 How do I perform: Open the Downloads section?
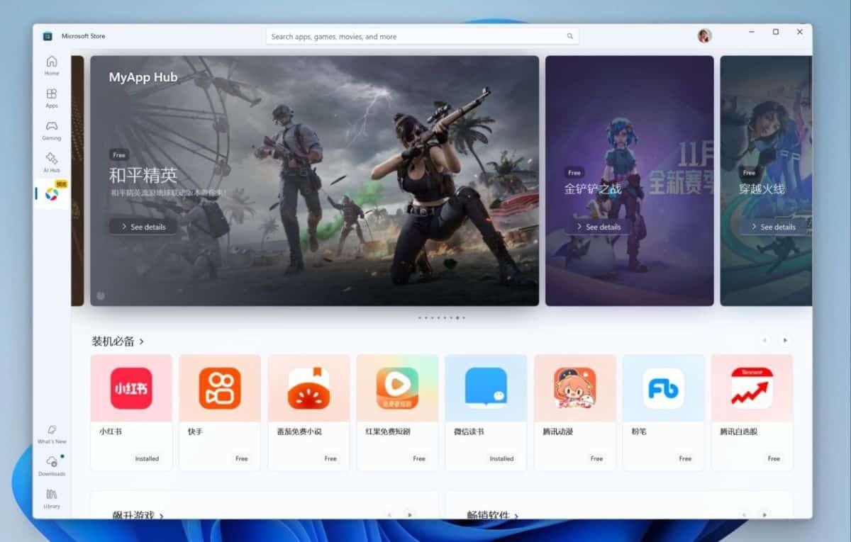point(52,465)
